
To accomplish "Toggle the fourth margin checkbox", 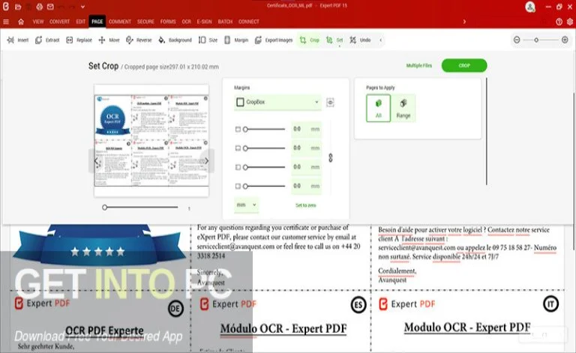I will point(238,187).
